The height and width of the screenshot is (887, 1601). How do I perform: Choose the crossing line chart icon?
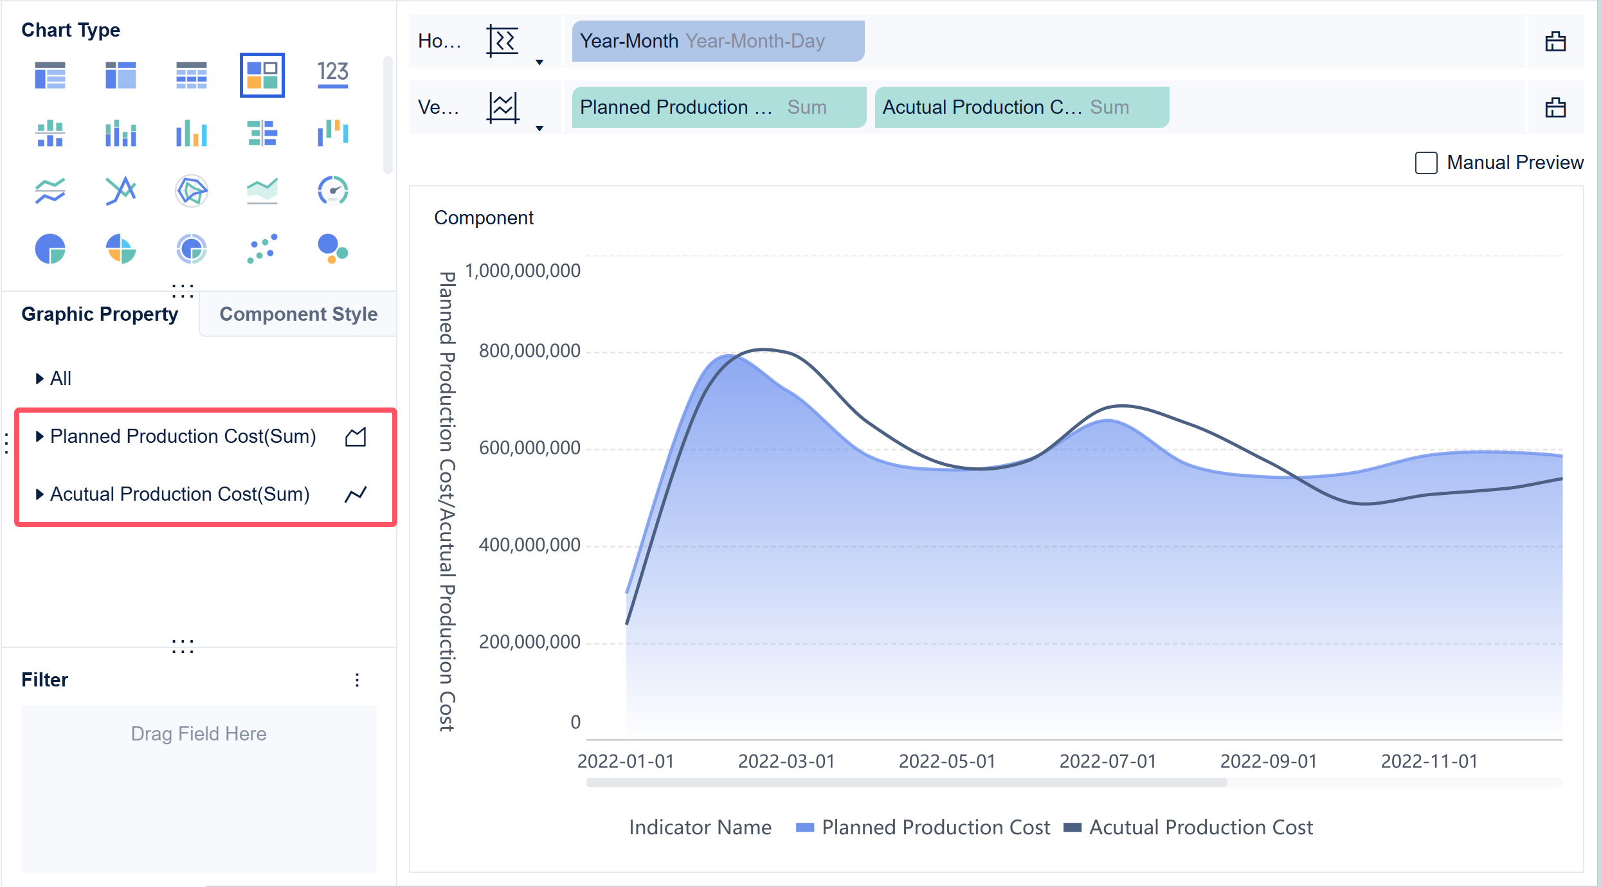(121, 191)
